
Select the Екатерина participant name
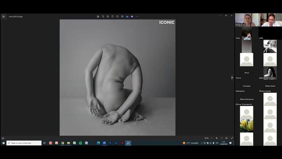coord(240,91)
